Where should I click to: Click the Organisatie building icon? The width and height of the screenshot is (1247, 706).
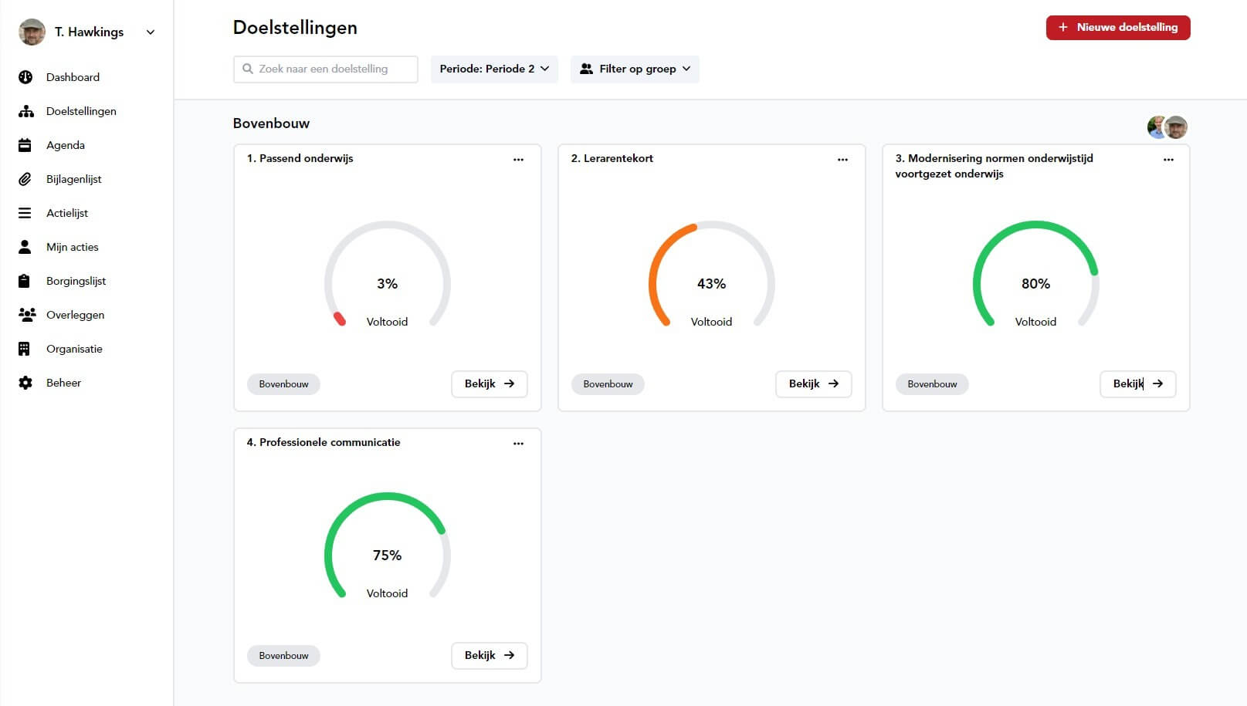pos(25,349)
